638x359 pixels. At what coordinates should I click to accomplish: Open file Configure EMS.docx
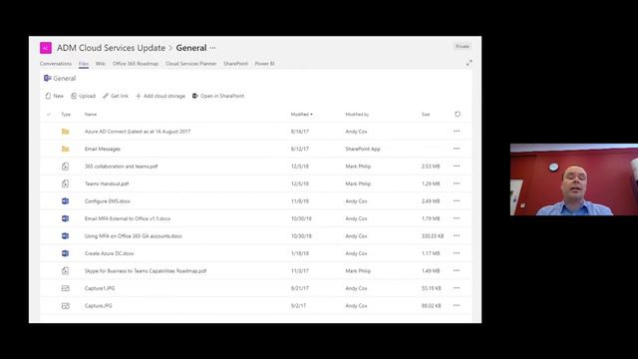(x=108, y=201)
